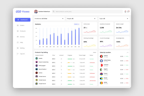The width and height of the screenshot is (144, 96).
Task: Click the Secret Stadium progress bar
Action: pyautogui.click(x=70, y=70)
